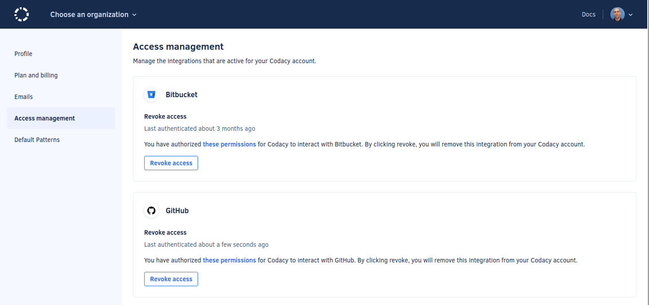Revoke access for the Bitbucket integration

171,163
